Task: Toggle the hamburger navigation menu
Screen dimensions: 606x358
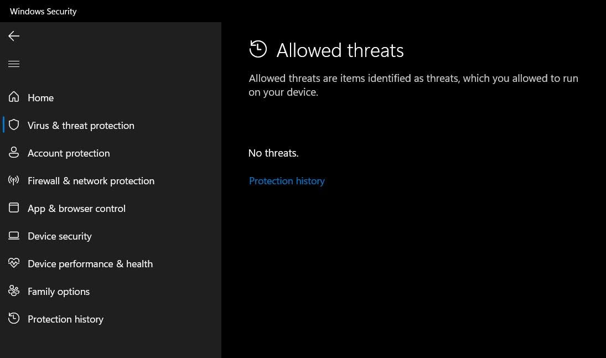Action: click(13, 64)
